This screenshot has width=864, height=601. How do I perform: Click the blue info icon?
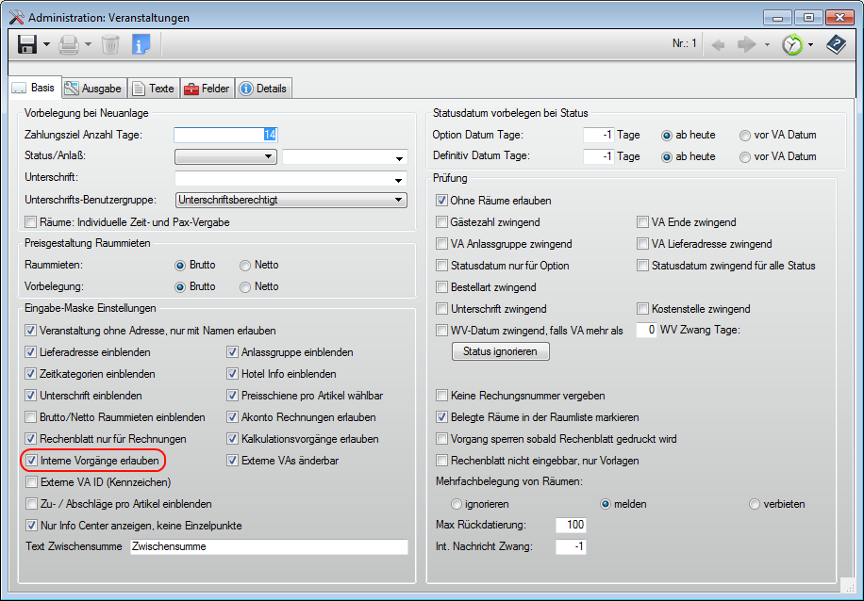[141, 44]
